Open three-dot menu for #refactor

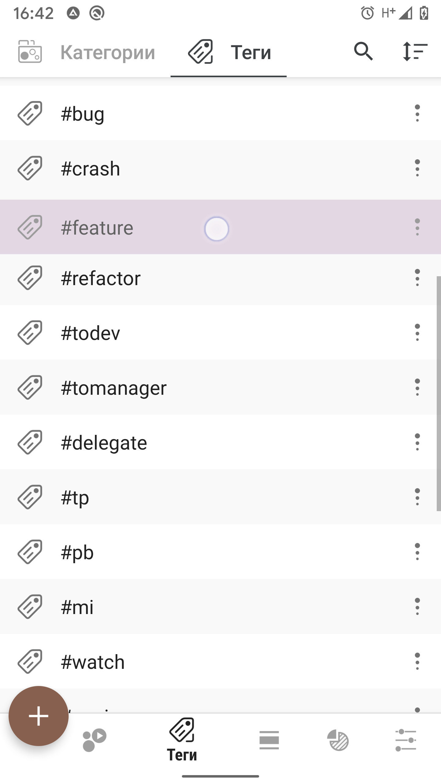click(417, 278)
